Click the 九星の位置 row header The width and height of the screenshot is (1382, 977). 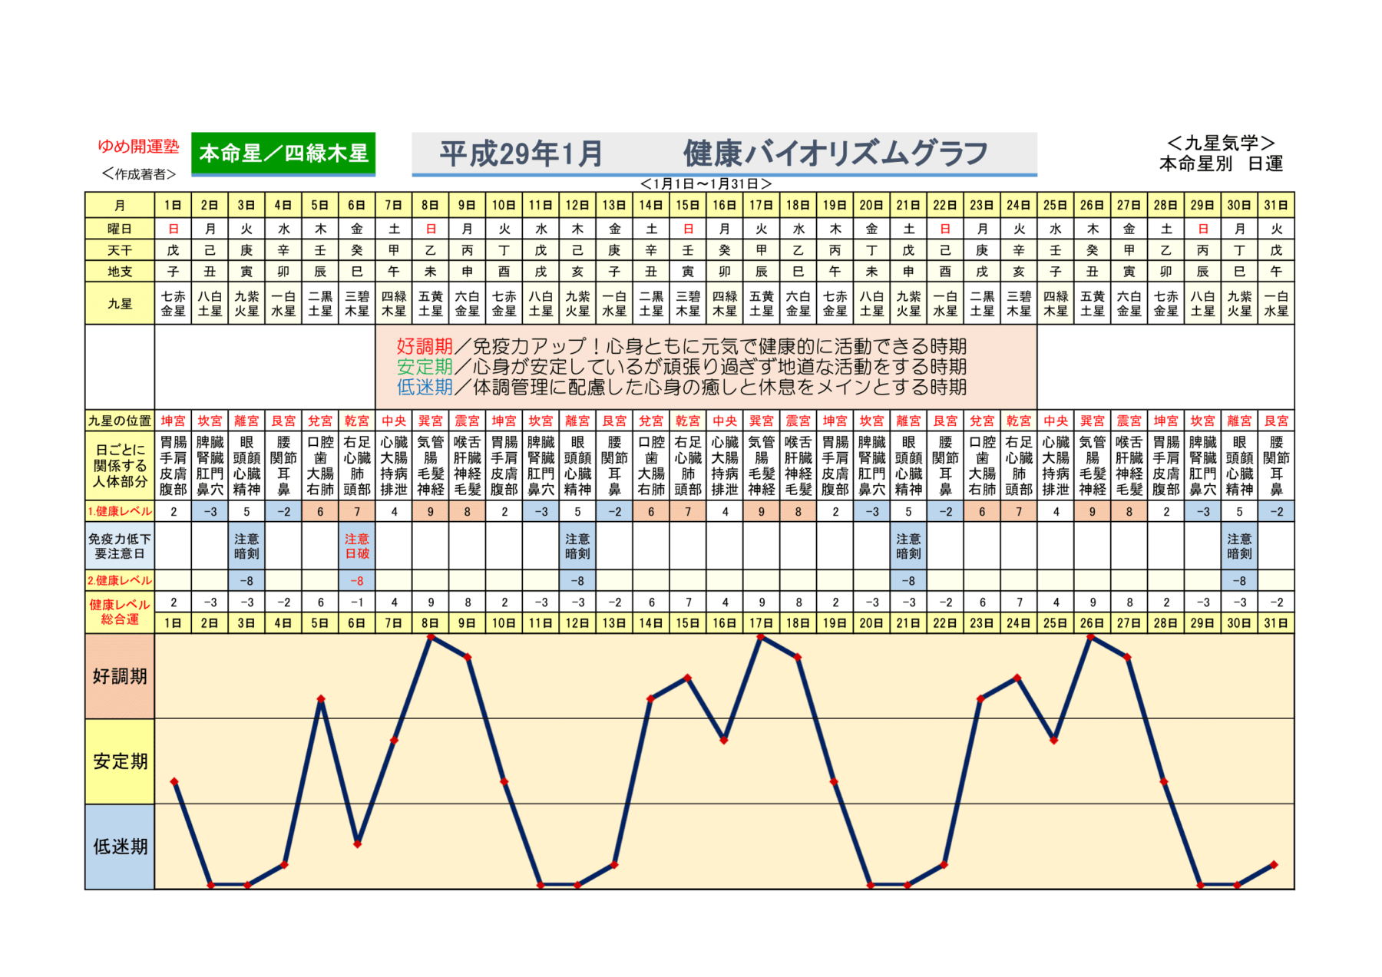point(120,421)
